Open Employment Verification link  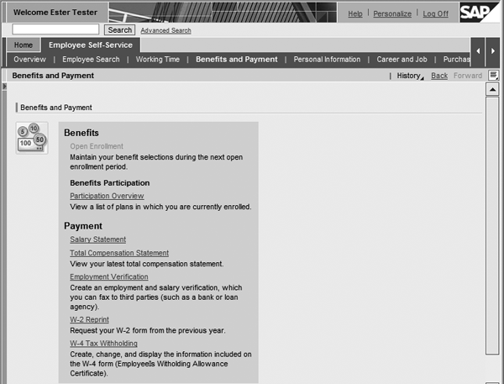(x=109, y=277)
